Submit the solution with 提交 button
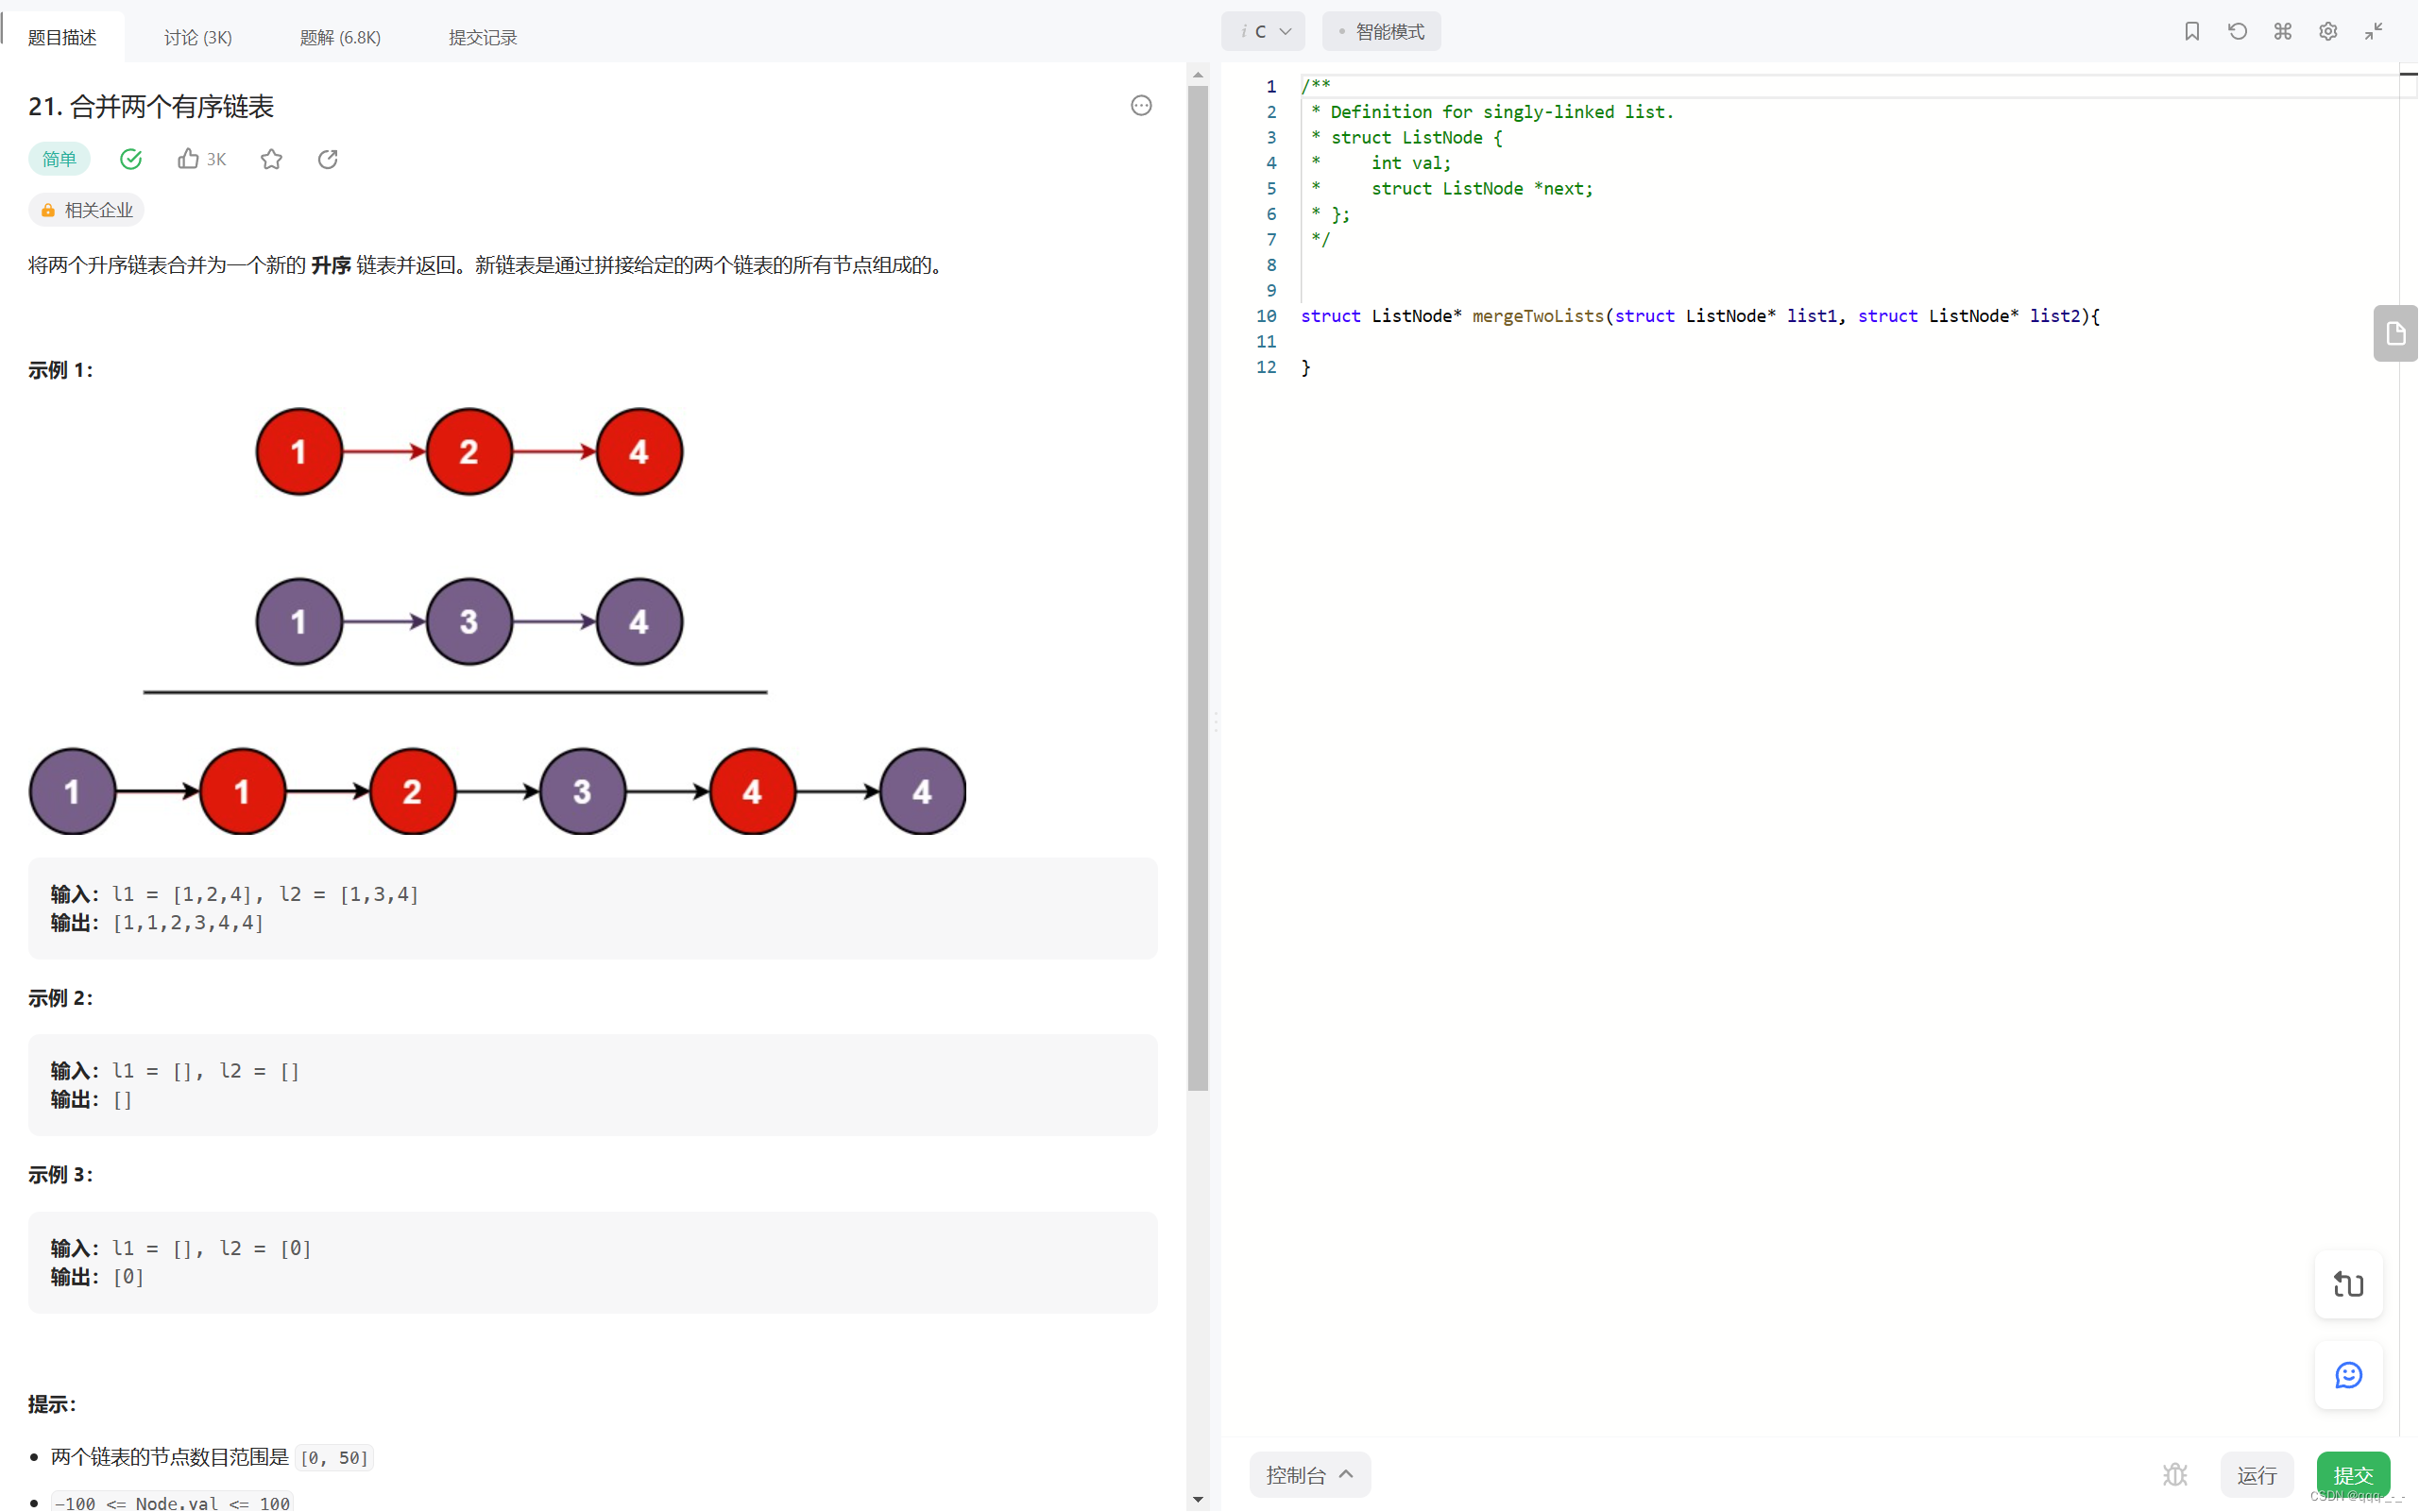 pos(2353,1475)
